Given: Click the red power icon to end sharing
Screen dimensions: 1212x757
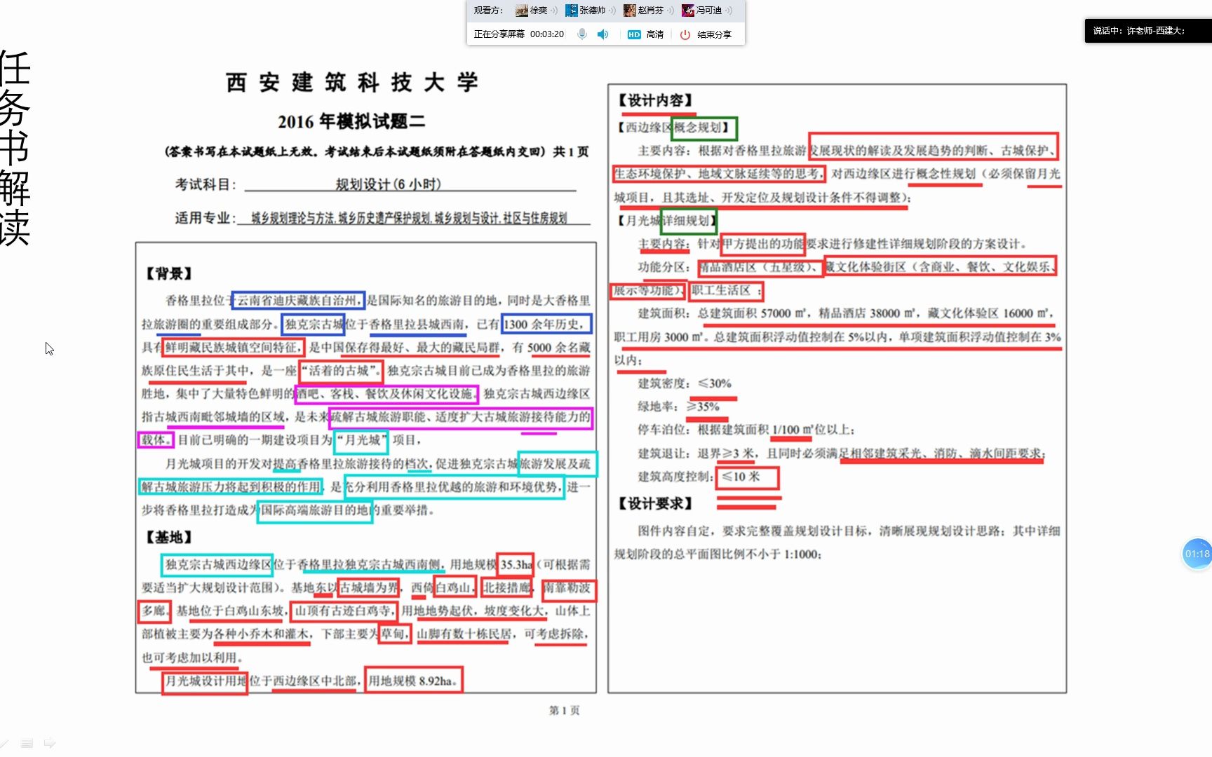Looking at the screenshot, I should pyautogui.click(x=685, y=34).
